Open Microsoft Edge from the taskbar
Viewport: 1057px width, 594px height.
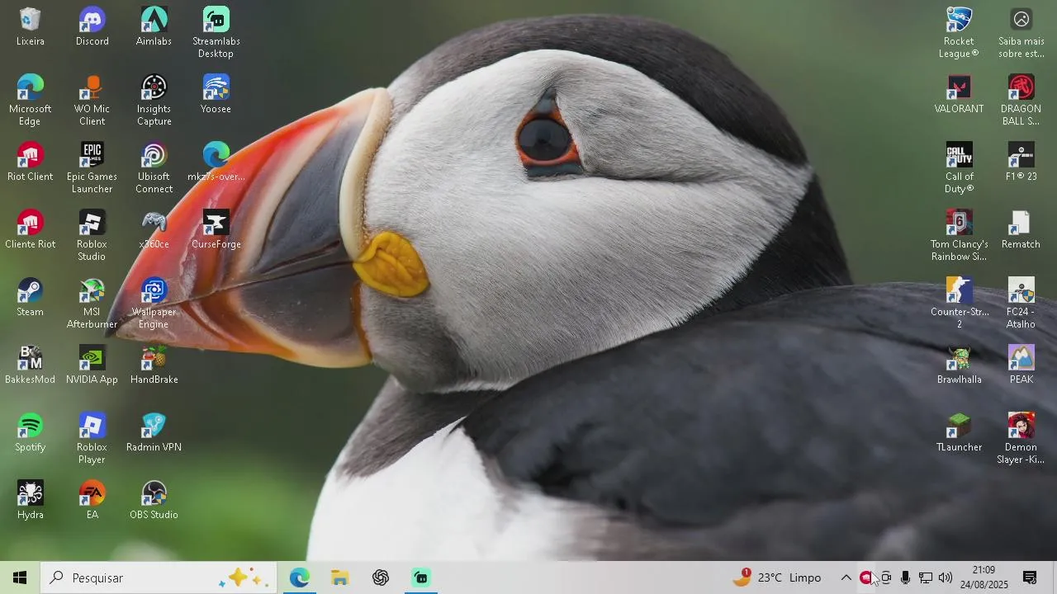(x=299, y=577)
